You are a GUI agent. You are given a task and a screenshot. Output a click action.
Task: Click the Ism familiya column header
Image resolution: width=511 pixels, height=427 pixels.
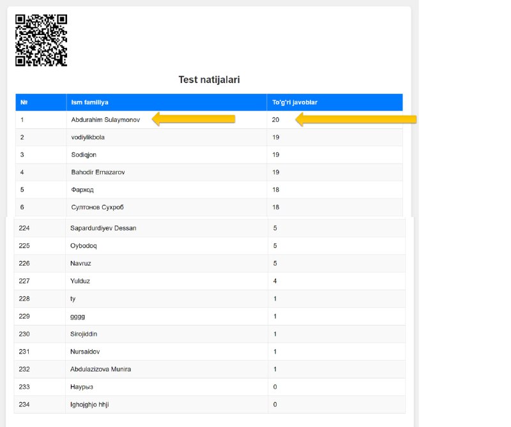click(x=89, y=102)
